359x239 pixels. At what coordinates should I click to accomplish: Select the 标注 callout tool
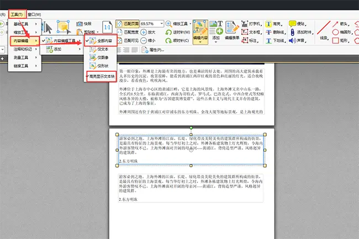pyautogui.click(x=251, y=40)
